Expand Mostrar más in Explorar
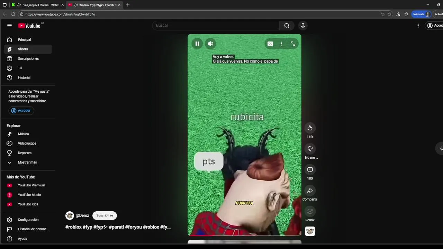This screenshot has height=249, width=443. 28,163
